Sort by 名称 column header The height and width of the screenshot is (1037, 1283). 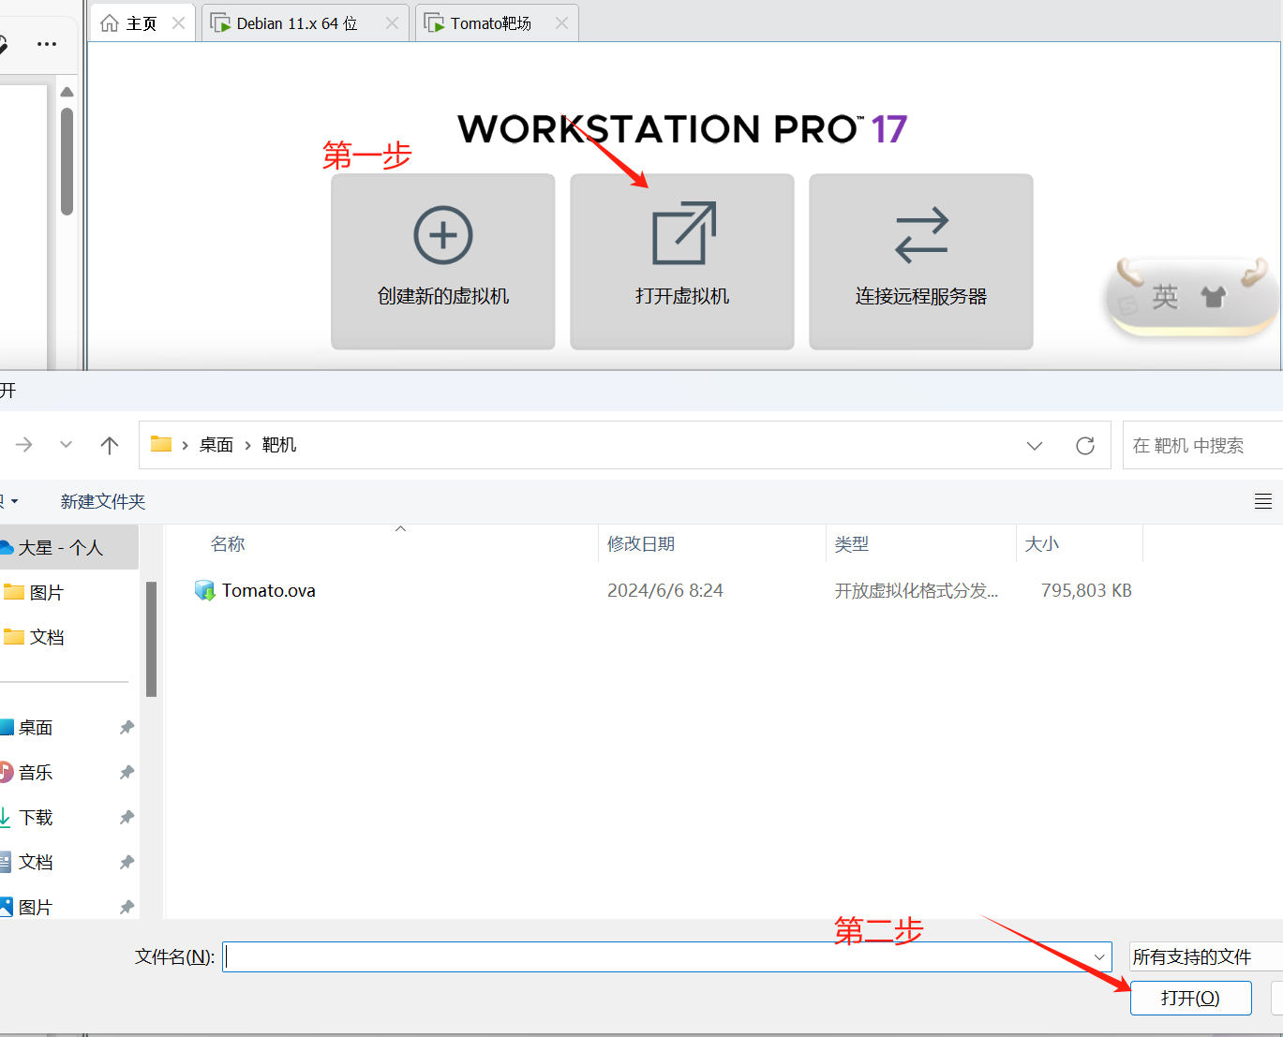228,544
